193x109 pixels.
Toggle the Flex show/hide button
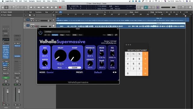(x=56, y=12)
